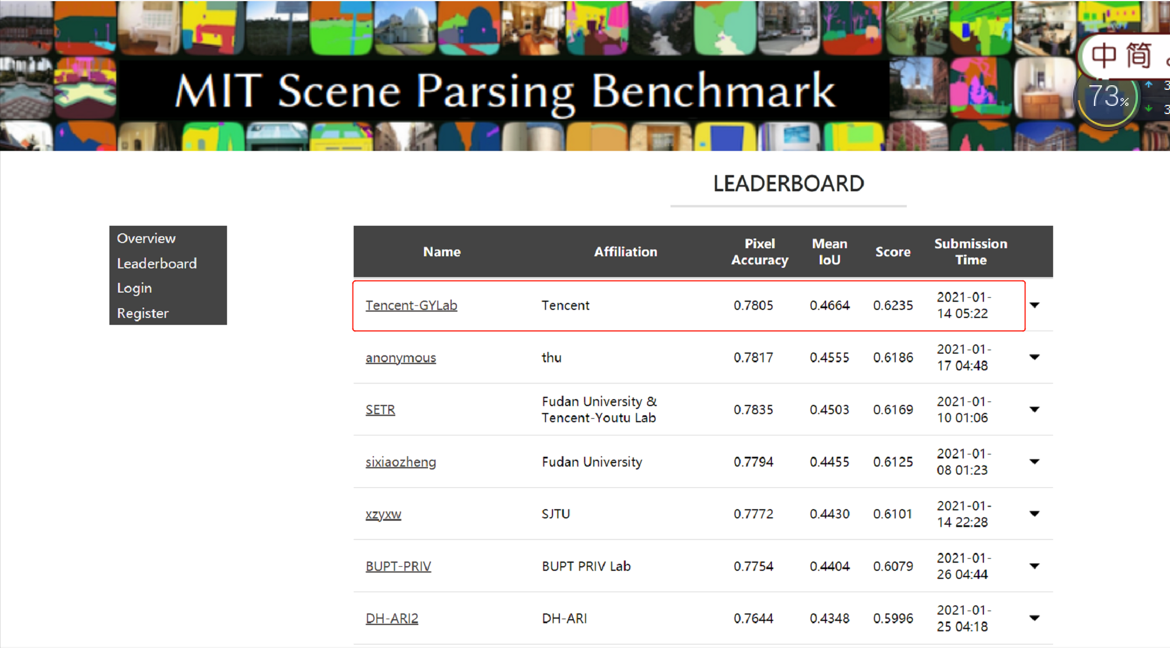
Task: Click the 73% circular performance widget
Action: 1107,98
